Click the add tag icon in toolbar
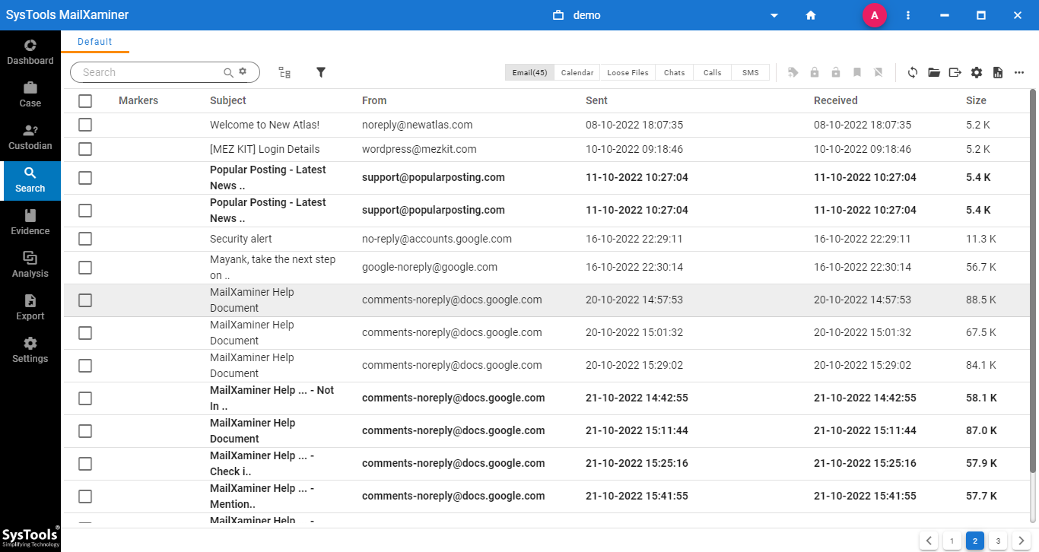Viewport: 1039px width, 552px height. [x=793, y=72]
